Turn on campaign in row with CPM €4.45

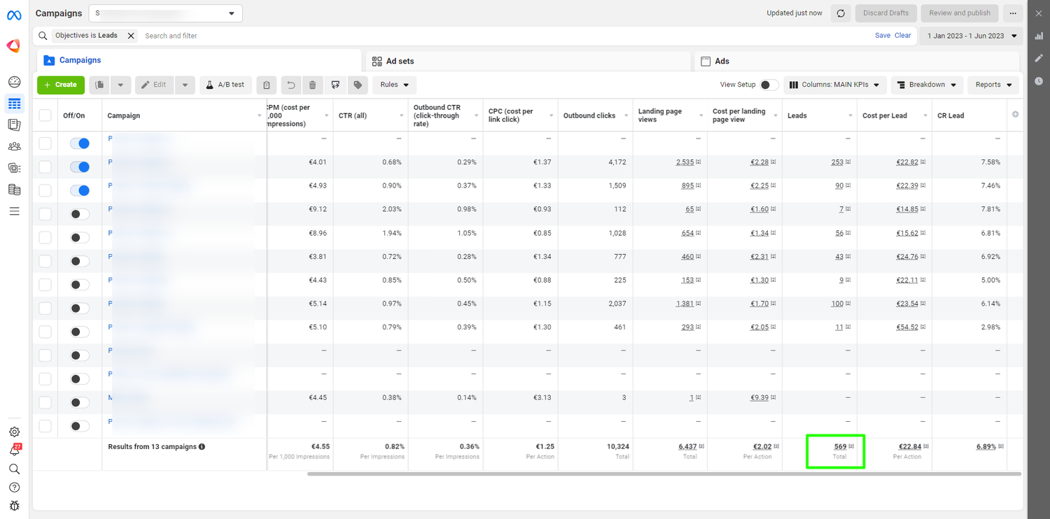coord(80,402)
